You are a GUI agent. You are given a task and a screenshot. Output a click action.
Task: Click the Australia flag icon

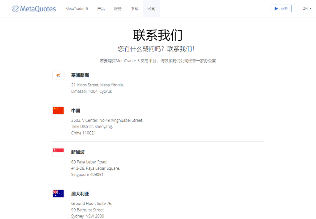point(58,194)
